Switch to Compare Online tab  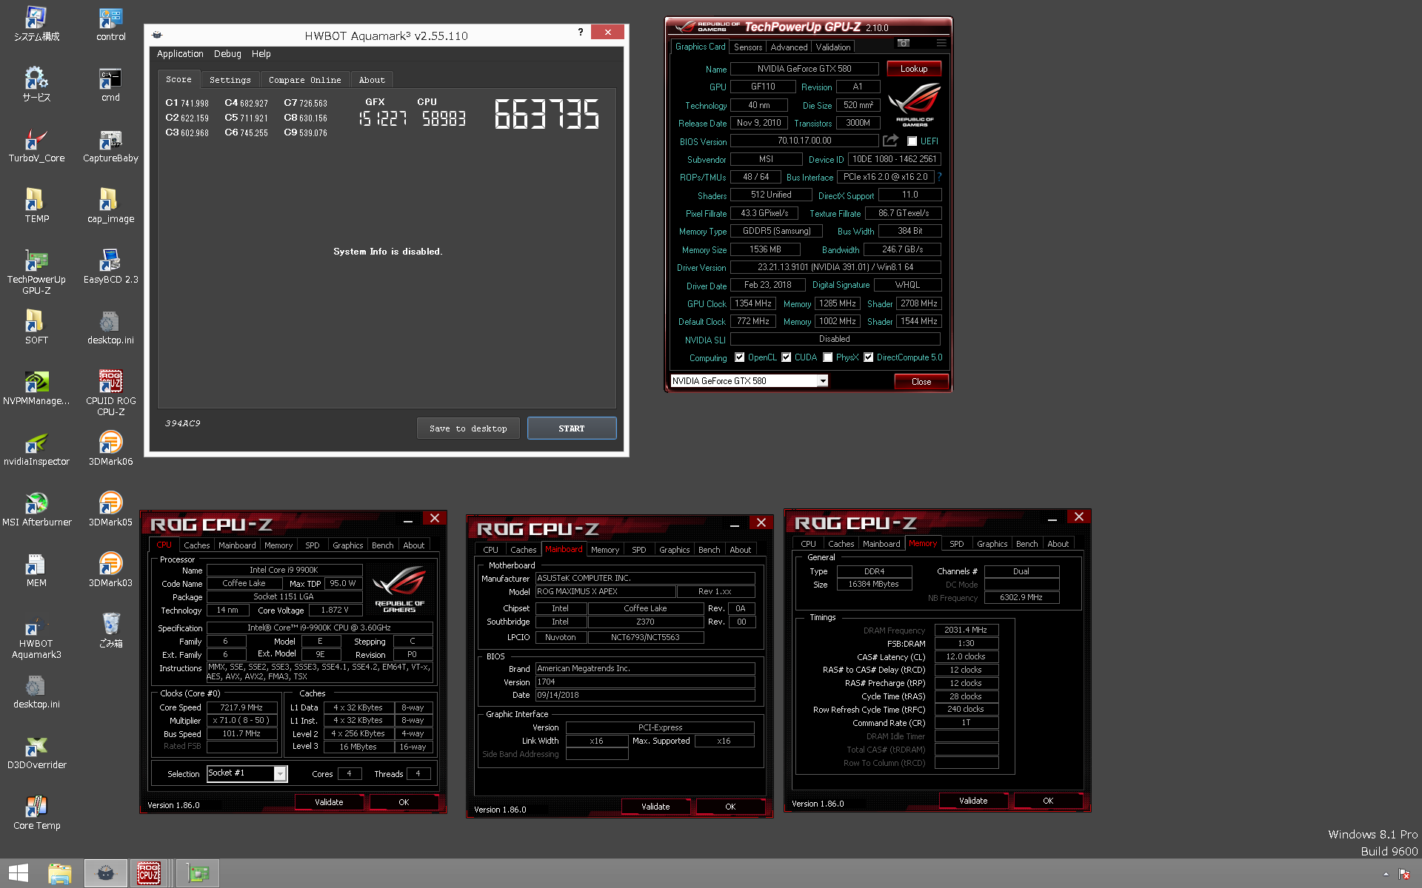[x=304, y=80]
